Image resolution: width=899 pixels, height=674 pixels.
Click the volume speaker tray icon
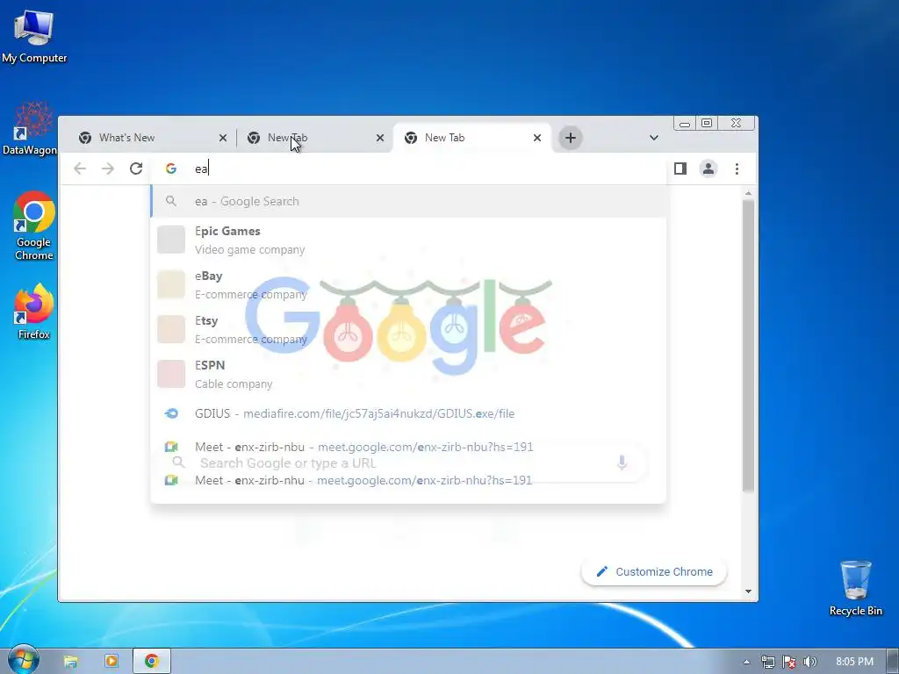point(809,662)
